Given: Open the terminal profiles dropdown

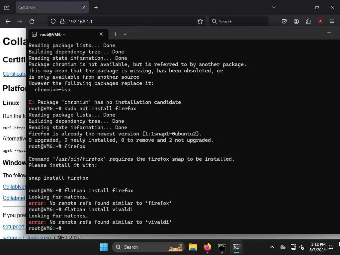Looking at the screenshot, I should (125, 34).
